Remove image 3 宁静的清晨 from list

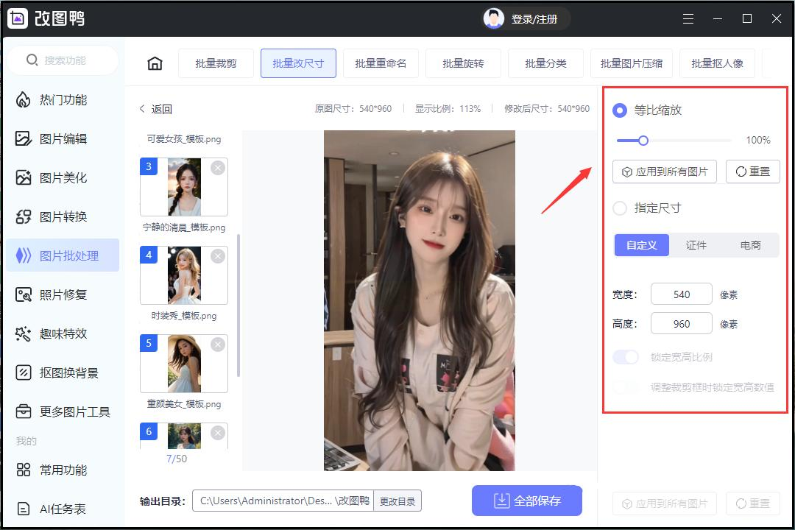(x=217, y=168)
